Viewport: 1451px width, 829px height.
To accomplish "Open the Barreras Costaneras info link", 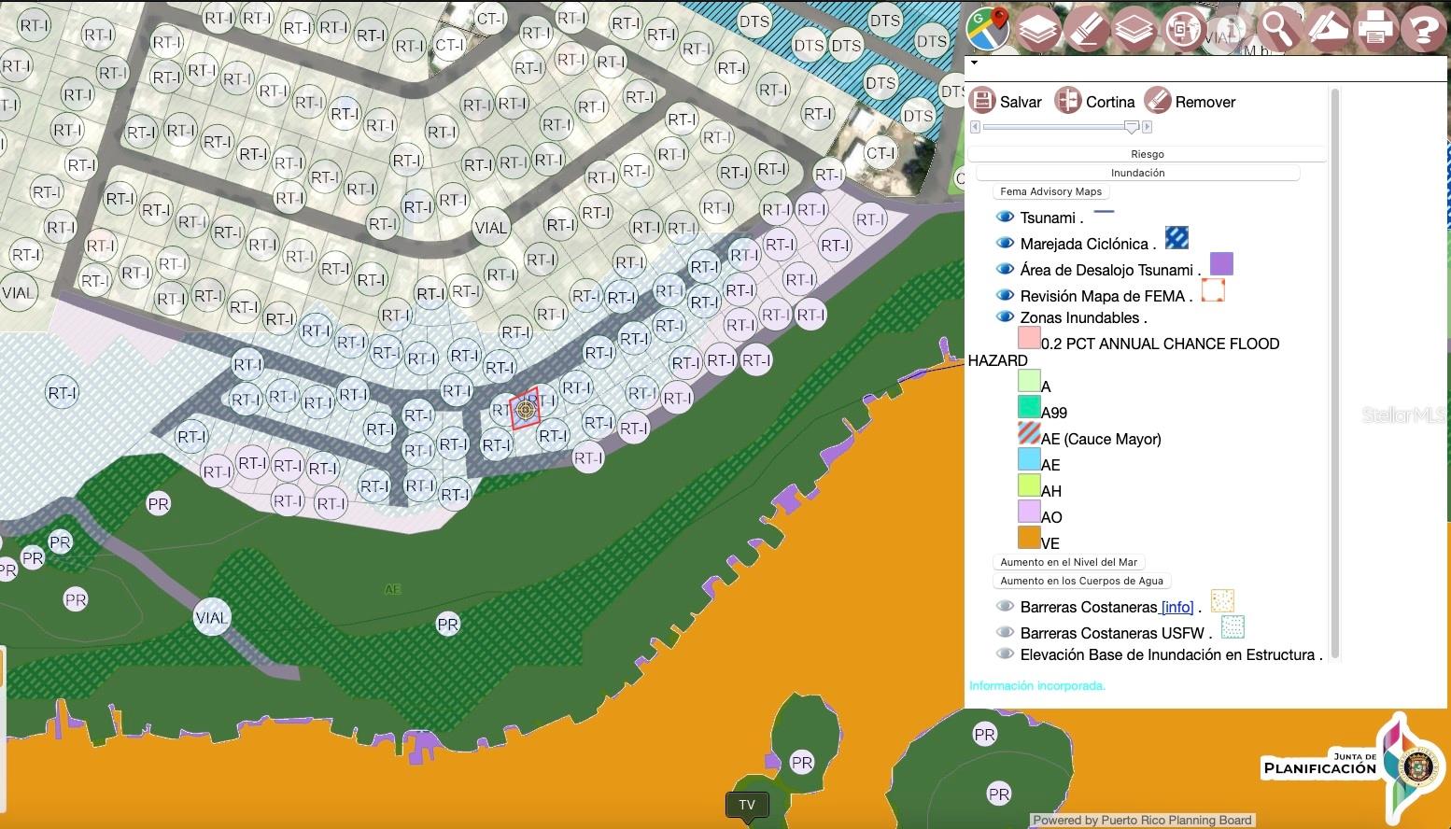I will coord(1176,607).
